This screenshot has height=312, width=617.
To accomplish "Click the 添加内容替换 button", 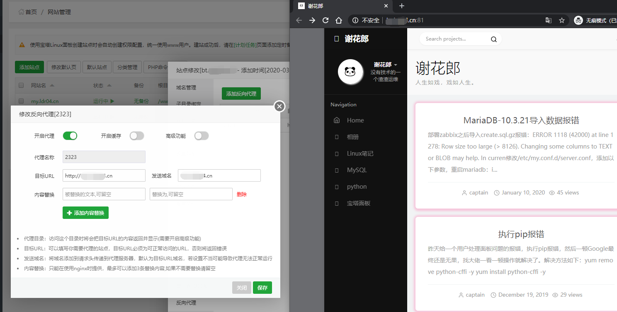I will click(x=85, y=213).
